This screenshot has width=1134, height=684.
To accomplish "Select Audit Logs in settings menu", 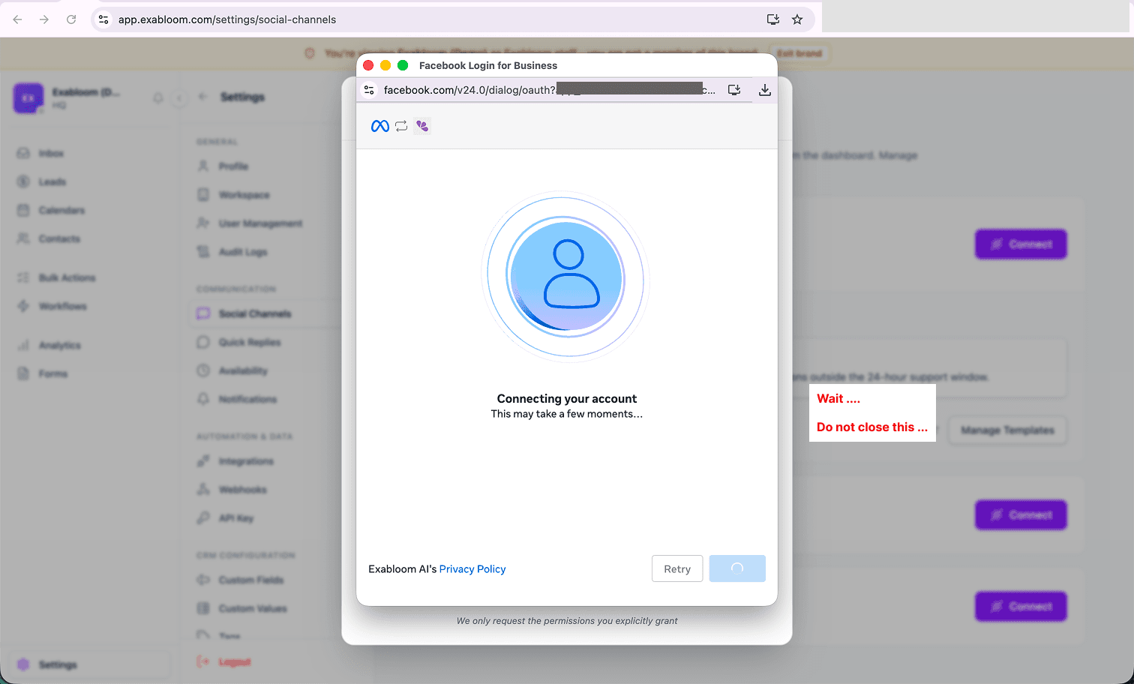I will pyautogui.click(x=242, y=252).
